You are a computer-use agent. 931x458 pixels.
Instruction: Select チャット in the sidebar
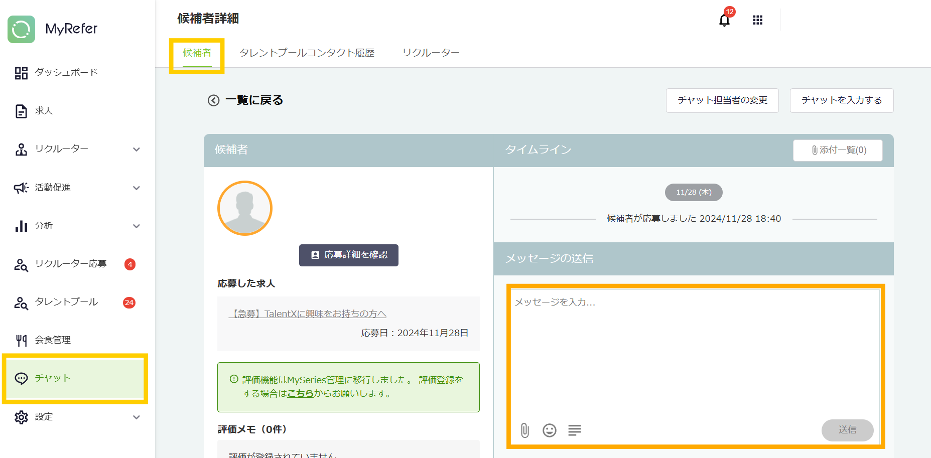pyautogui.click(x=52, y=378)
